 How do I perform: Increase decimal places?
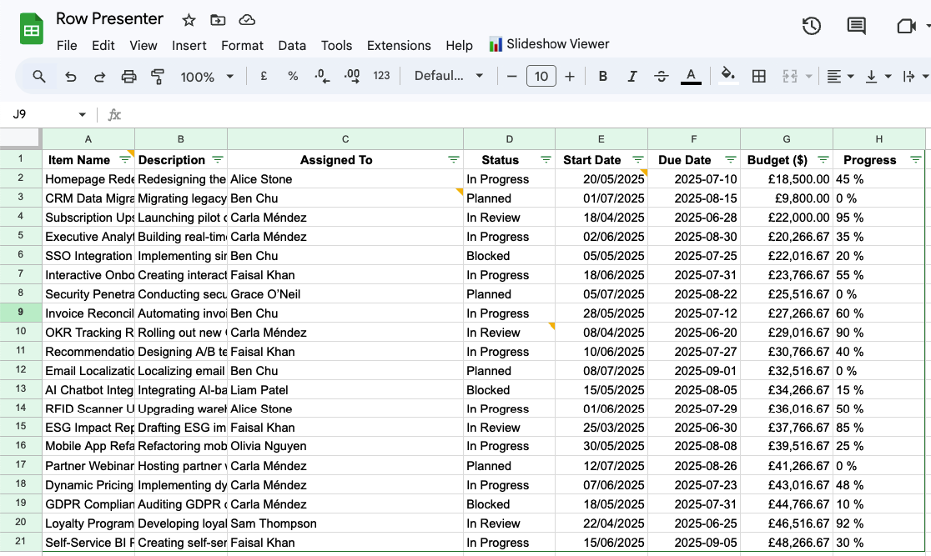pos(352,76)
